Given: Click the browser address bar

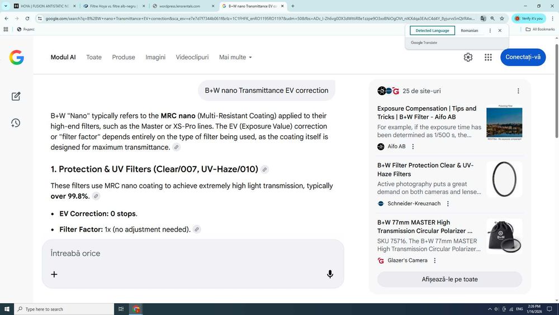Looking at the screenshot, I should 259,18.
